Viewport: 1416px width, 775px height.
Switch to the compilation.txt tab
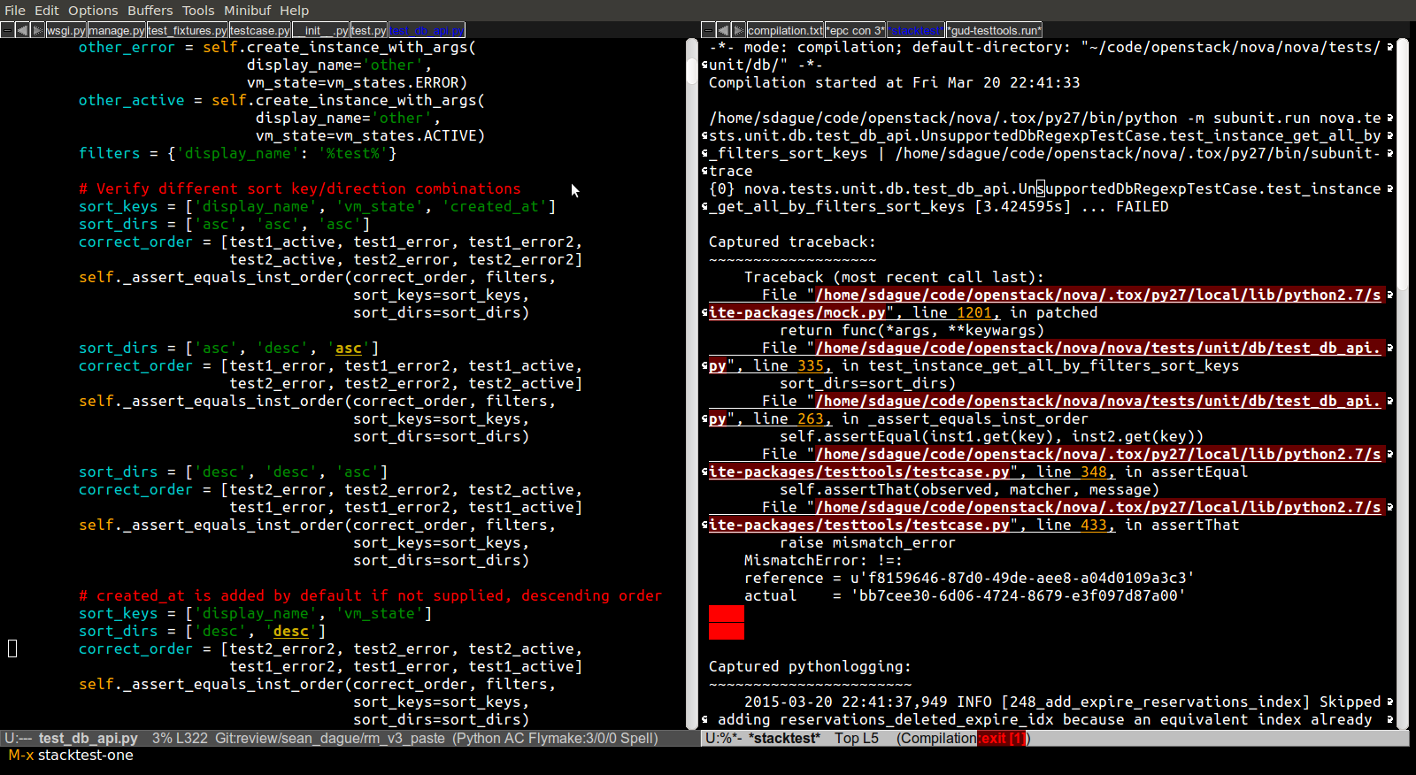point(785,30)
